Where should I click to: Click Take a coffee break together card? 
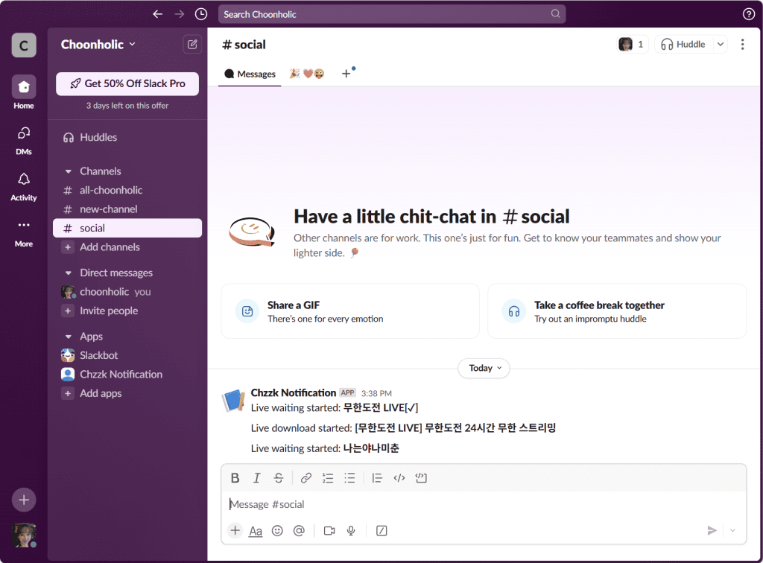[617, 311]
